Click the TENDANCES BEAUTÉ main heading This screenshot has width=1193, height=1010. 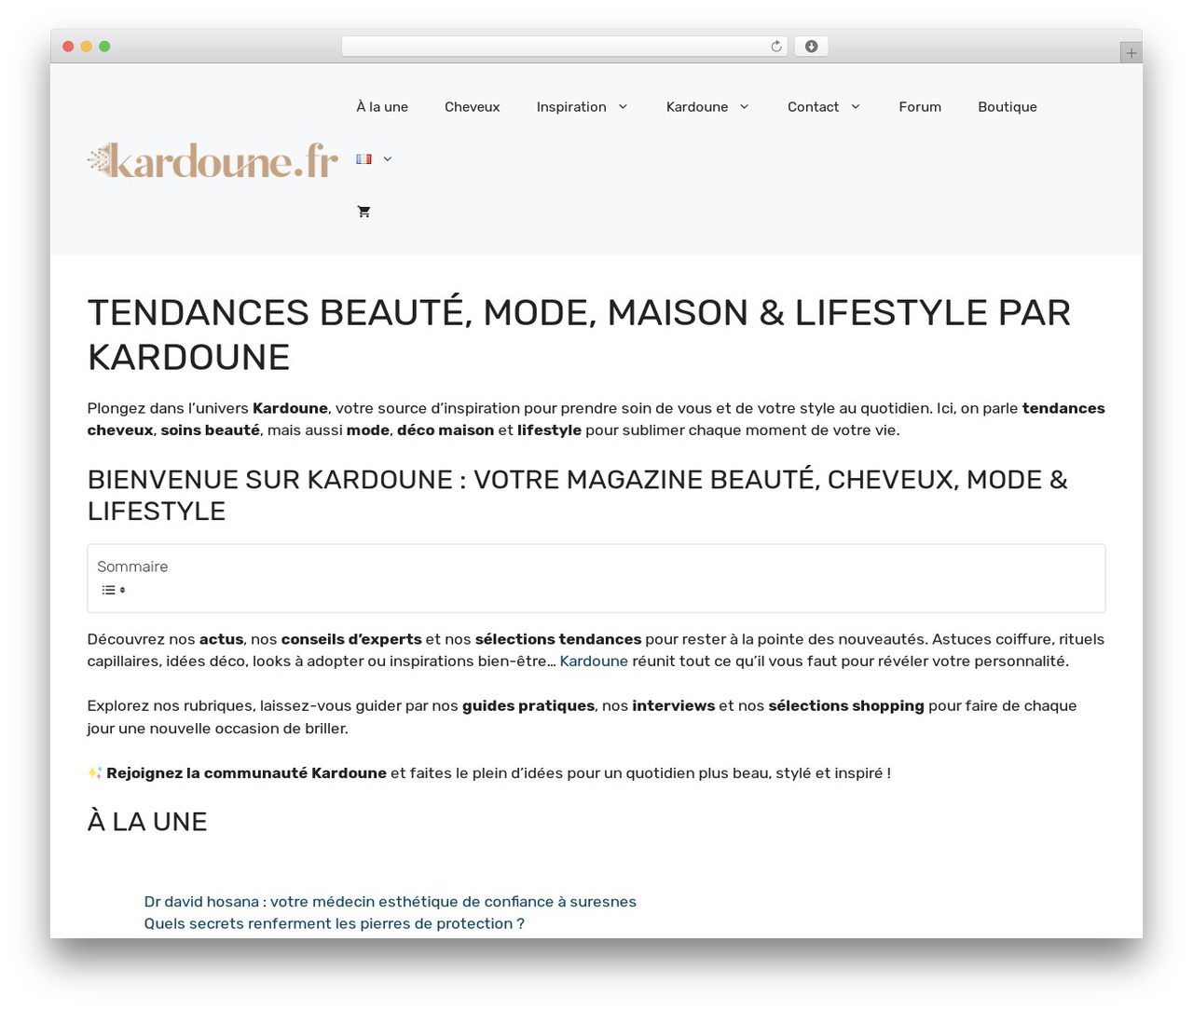579,334
